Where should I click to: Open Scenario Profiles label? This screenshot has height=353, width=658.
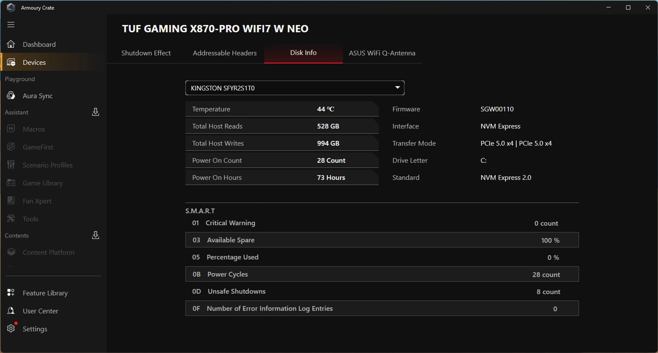point(48,165)
